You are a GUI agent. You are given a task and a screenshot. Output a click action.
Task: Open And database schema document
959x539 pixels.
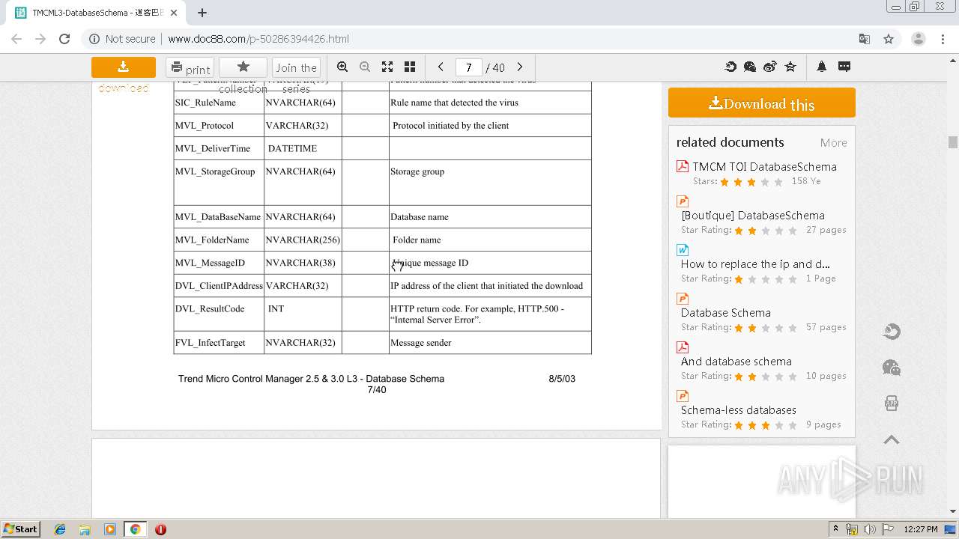(736, 362)
